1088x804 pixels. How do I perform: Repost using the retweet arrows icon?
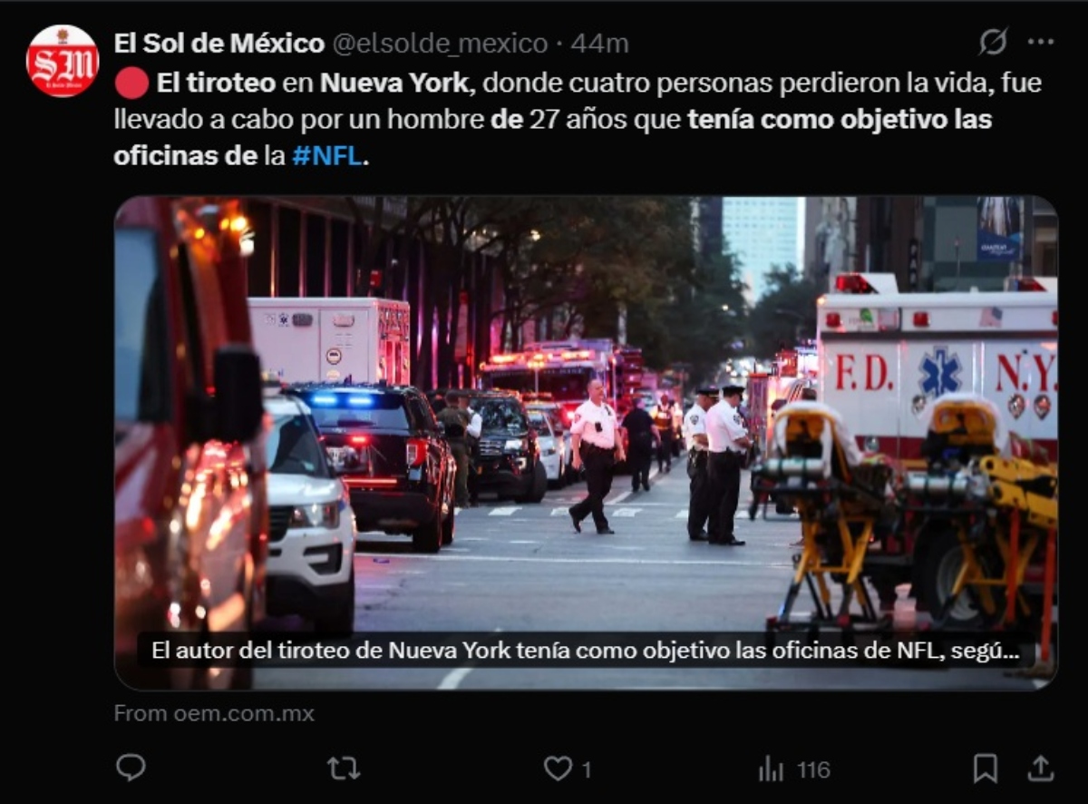point(344,770)
